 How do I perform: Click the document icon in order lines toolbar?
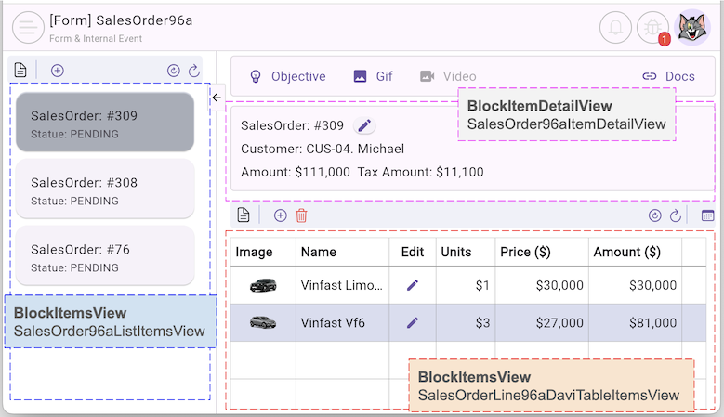pyautogui.click(x=244, y=215)
